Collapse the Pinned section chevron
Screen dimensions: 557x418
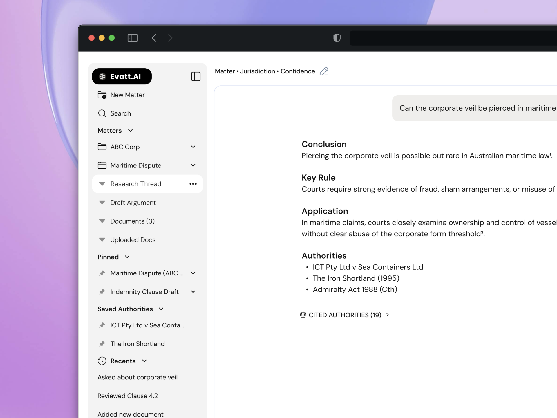click(x=127, y=257)
